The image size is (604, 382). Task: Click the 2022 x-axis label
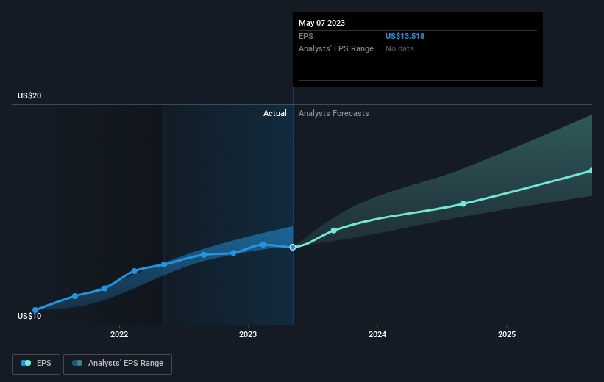tap(119, 334)
